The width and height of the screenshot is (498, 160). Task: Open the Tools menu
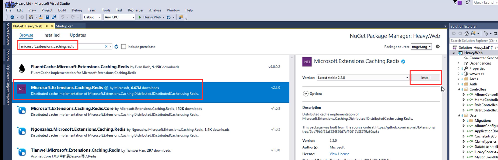click(106, 10)
